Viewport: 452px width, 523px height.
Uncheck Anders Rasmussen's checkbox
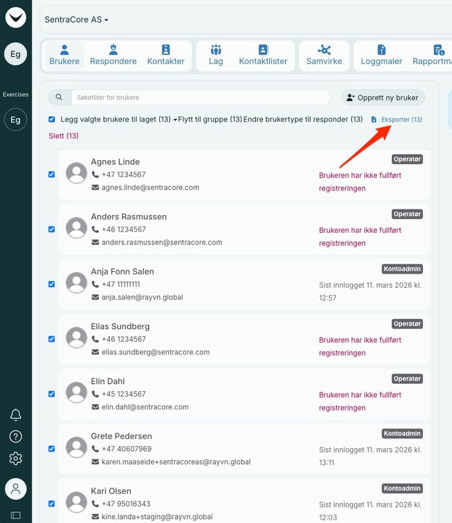point(52,229)
